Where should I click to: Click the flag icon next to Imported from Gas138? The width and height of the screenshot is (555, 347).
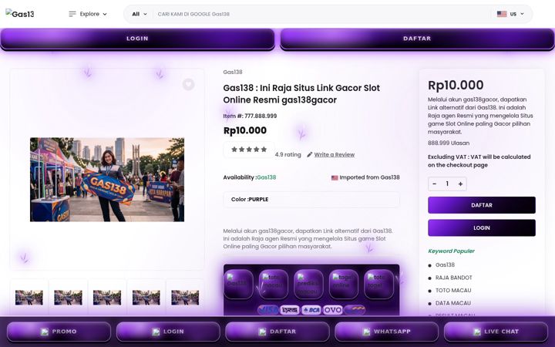click(335, 178)
